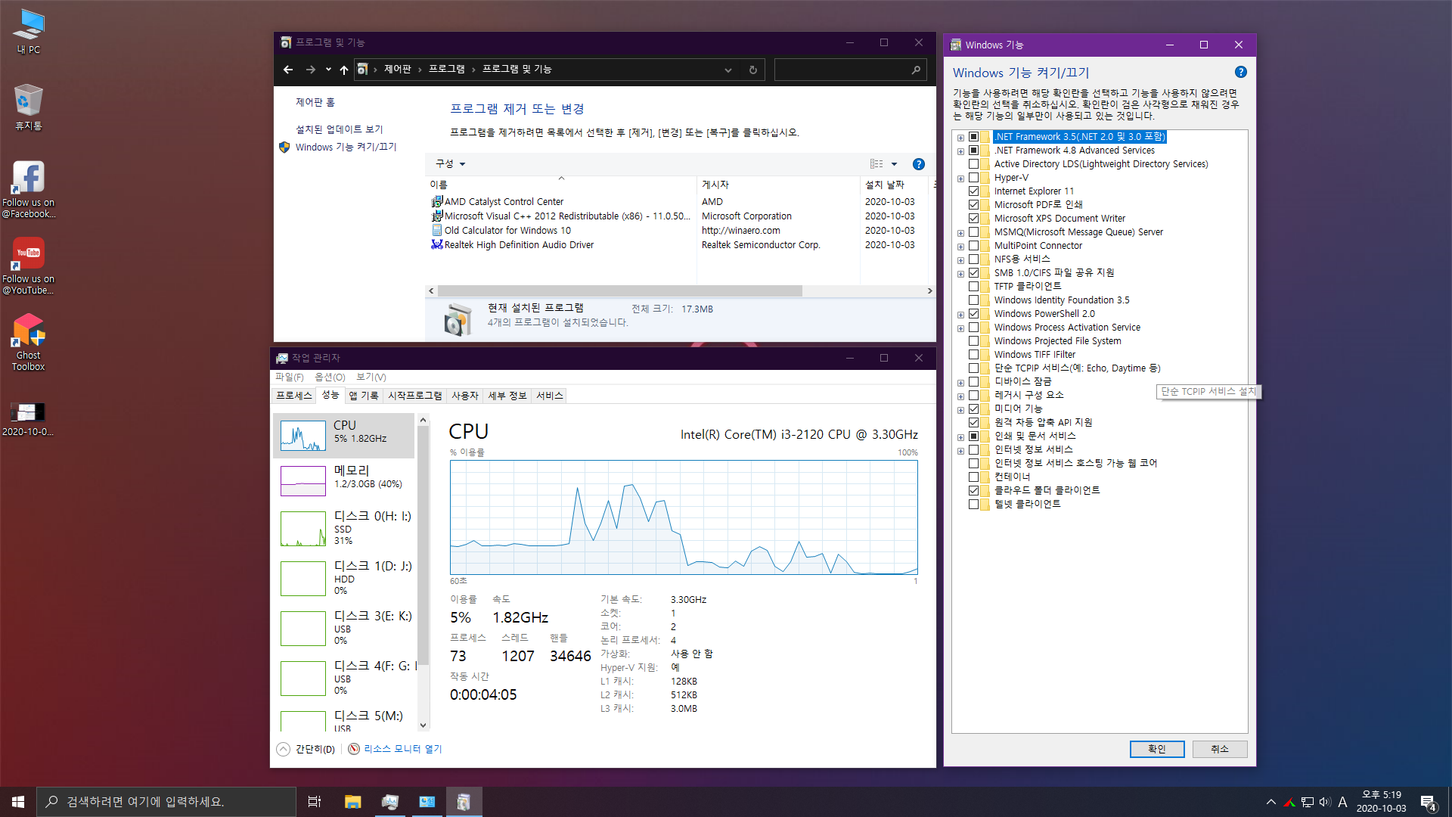Click the horizontal scrollbar in program list
This screenshot has width=1452, height=817.
coord(620,291)
